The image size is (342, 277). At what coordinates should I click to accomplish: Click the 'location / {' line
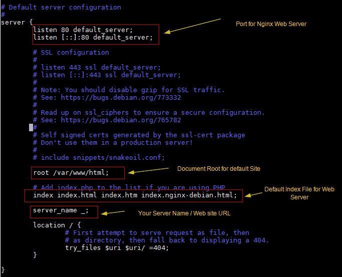57,225
